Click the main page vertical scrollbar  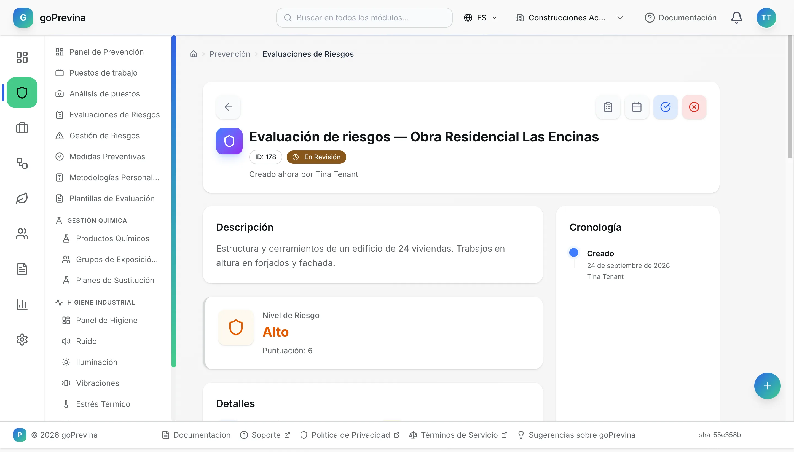click(x=790, y=97)
